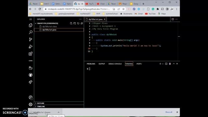
Task: Open the VS Code hamburger menu
Action: pyautogui.click(x=31, y=19)
